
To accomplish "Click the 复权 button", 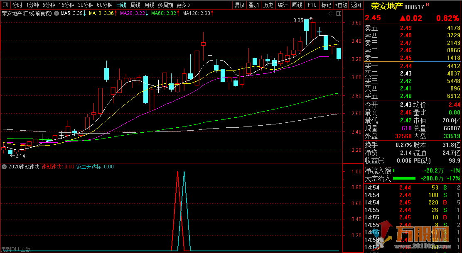I will pyautogui.click(x=240, y=5).
